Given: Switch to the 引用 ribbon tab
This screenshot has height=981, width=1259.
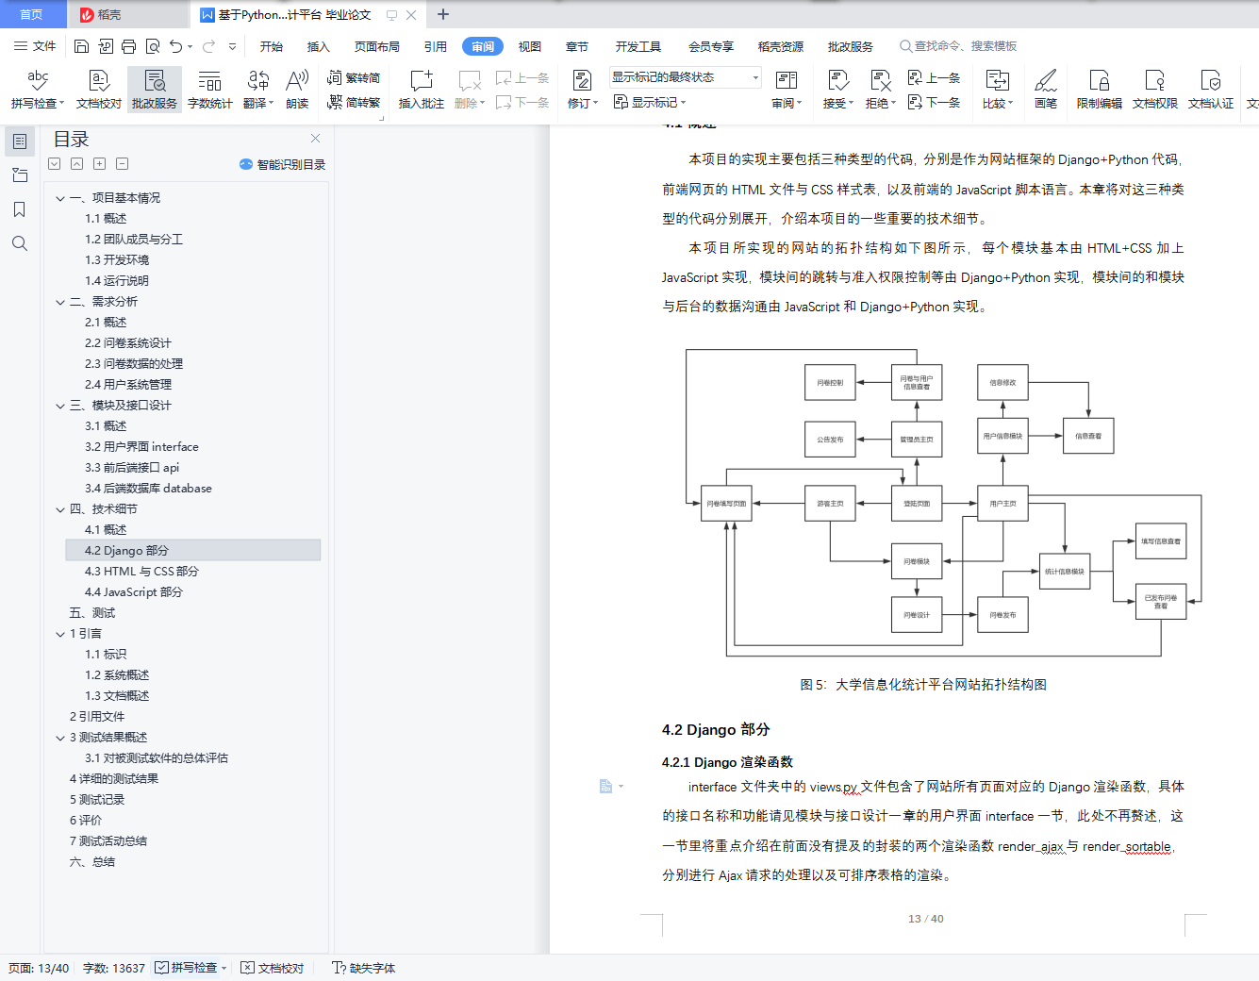Looking at the screenshot, I should [436, 46].
